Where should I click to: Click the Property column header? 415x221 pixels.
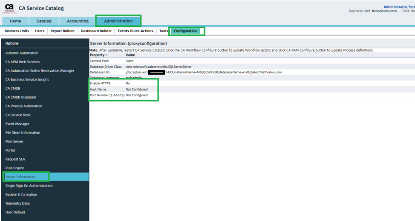97,55
